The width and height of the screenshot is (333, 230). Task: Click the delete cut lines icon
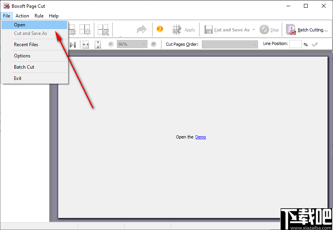tap(102, 29)
